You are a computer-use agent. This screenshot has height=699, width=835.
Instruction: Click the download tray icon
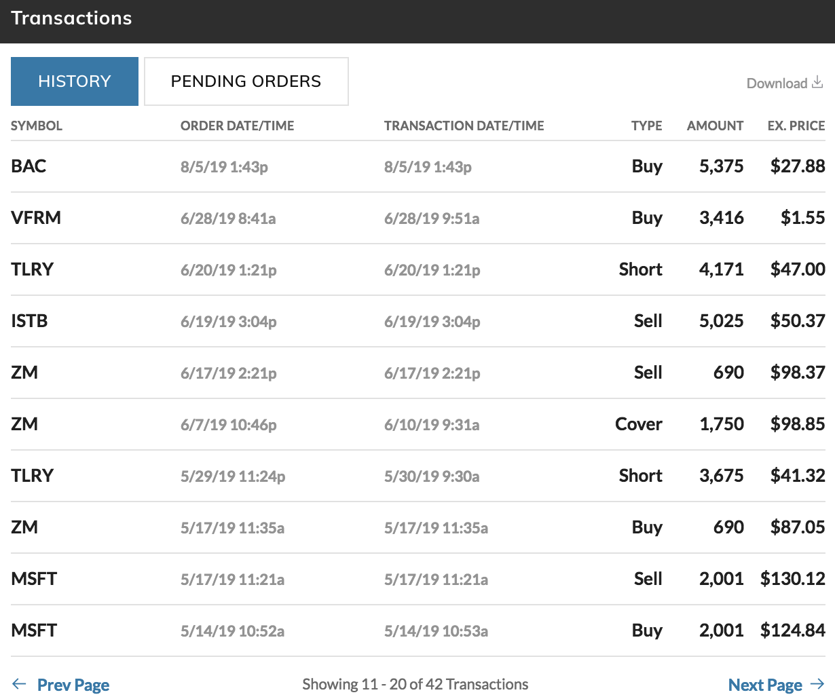[x=817, y=83]
